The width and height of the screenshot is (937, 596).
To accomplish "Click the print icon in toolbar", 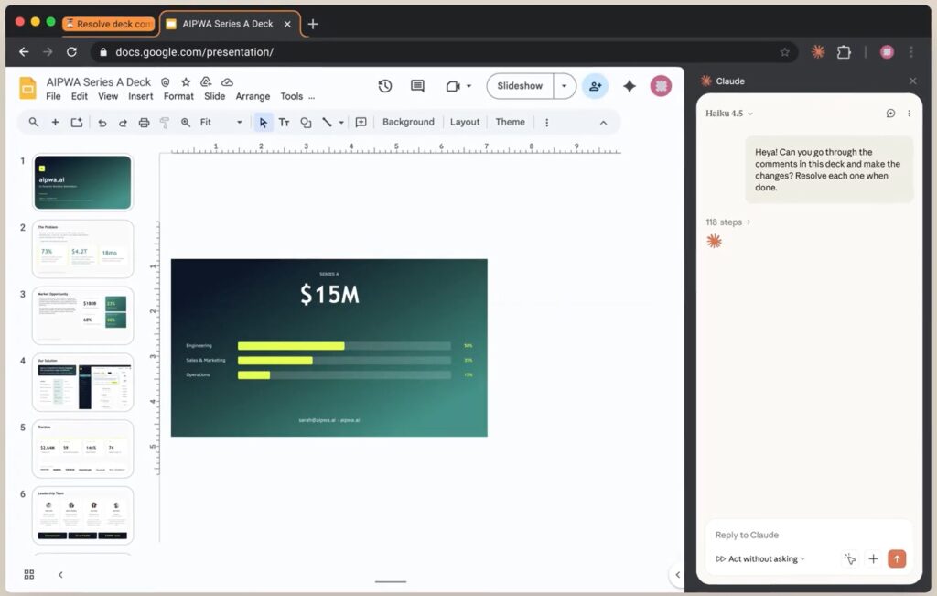I will tap(144, 122).
